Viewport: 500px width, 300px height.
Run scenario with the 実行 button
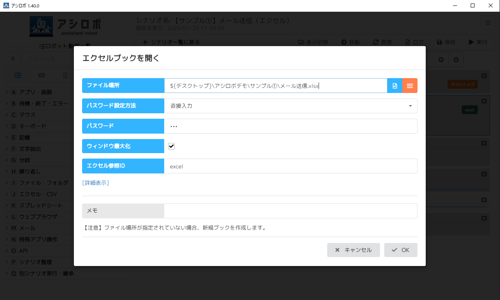point(478,42)
